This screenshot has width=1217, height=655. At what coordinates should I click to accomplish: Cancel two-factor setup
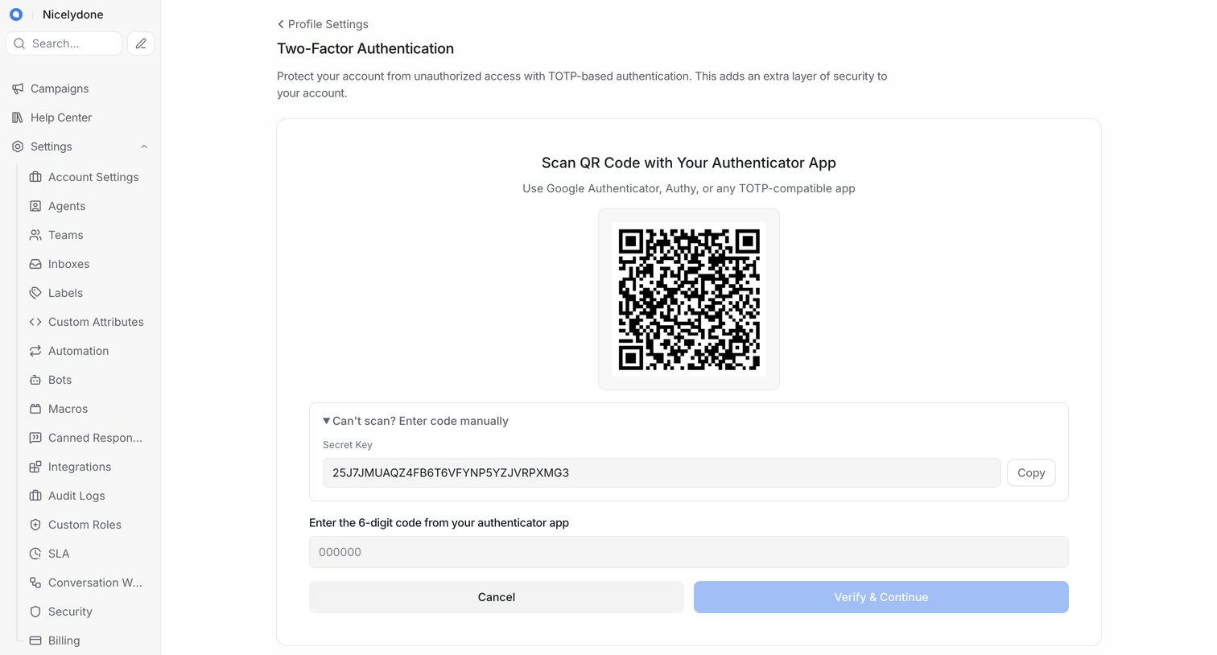click(x=497, y=597)
